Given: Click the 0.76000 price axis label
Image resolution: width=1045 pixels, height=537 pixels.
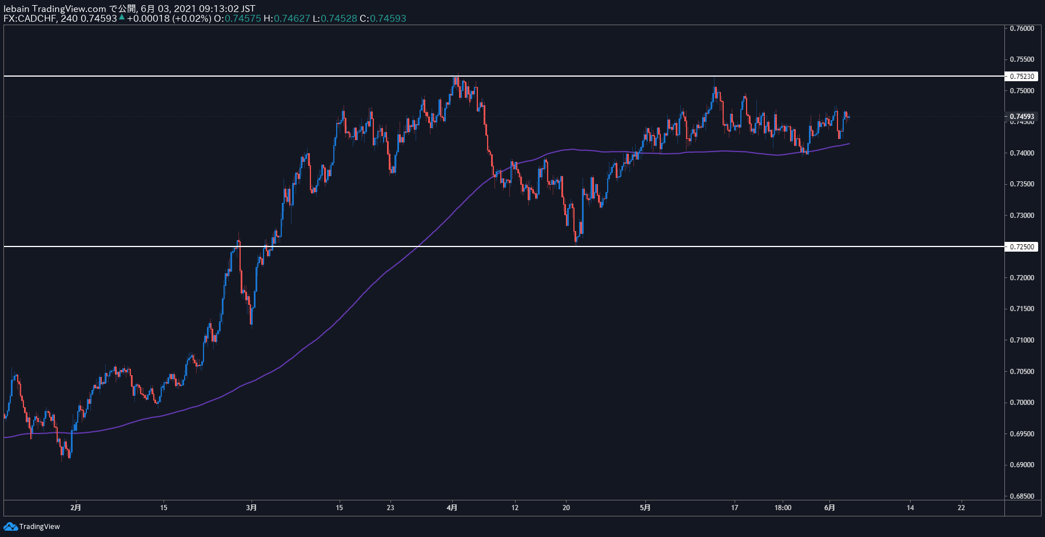Looking at the screenshot, I should point(1022,29).
